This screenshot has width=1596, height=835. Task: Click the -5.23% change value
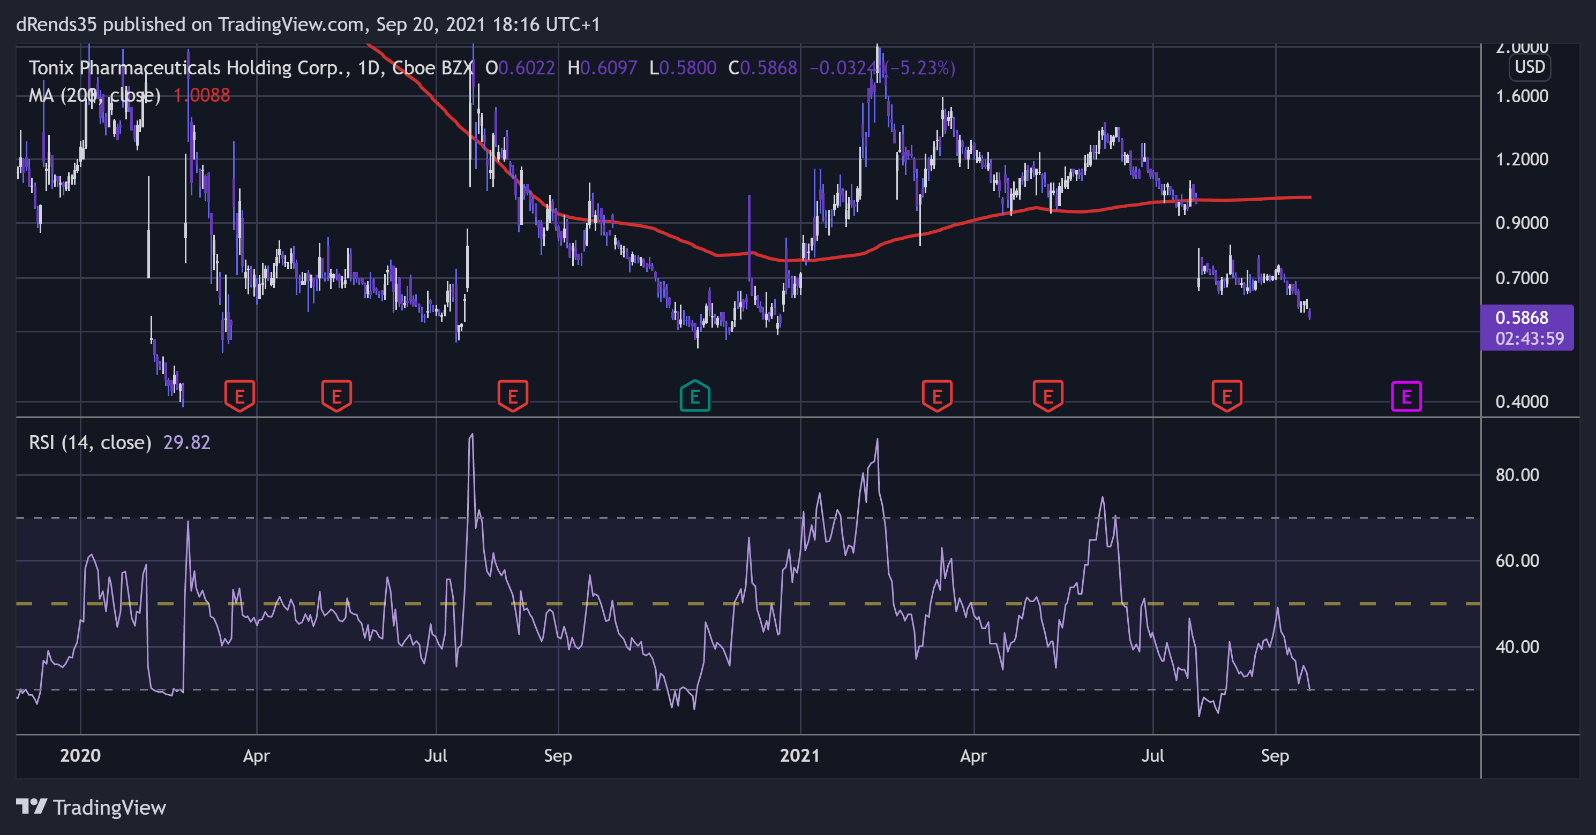[920, 67]
